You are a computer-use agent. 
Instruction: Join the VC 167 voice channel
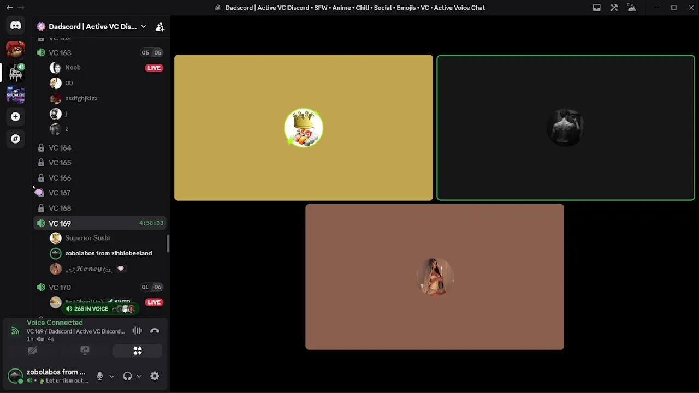pos(100,193)
